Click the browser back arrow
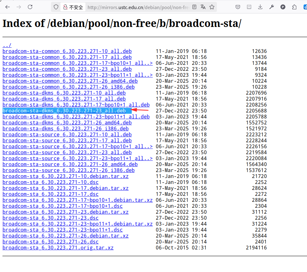 (x=8, y=7)
